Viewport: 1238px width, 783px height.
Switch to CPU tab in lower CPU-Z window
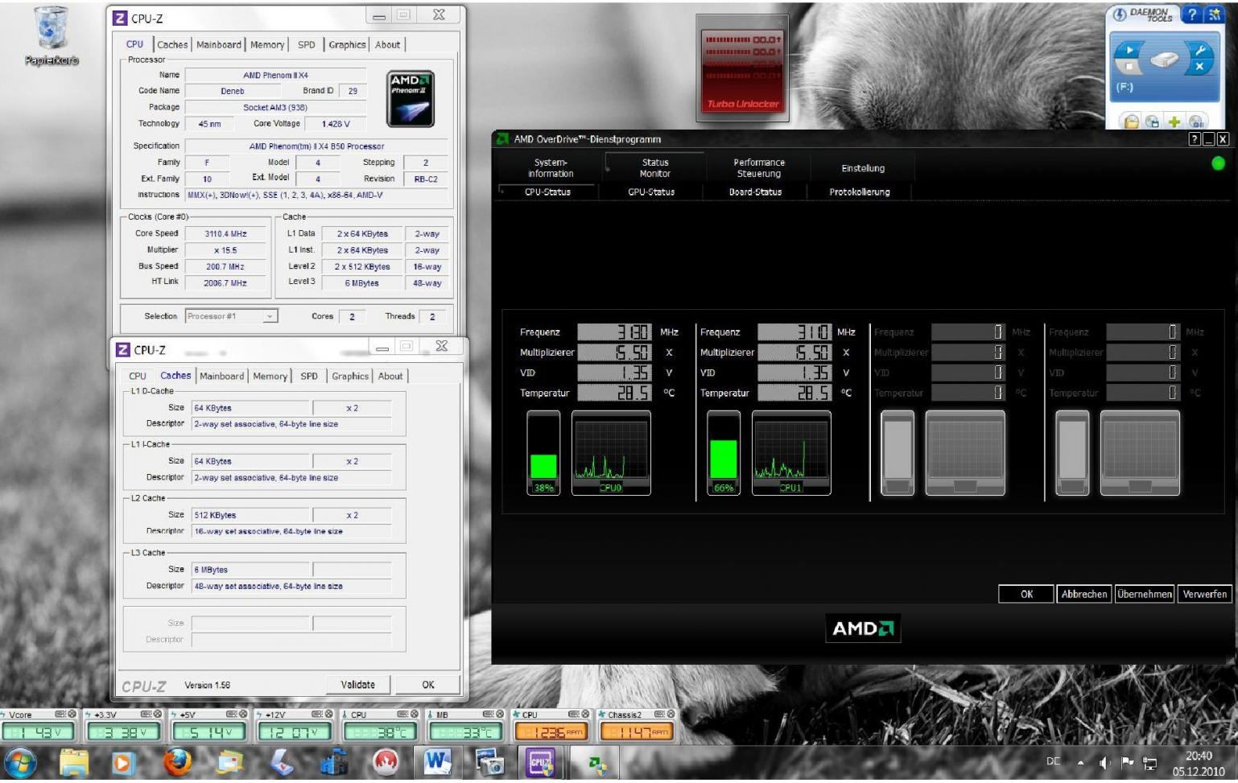coord(138,376)
